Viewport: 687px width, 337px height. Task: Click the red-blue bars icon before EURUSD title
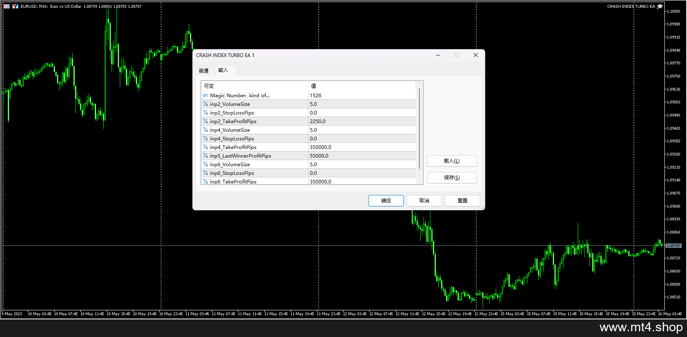tap(15, 6)
